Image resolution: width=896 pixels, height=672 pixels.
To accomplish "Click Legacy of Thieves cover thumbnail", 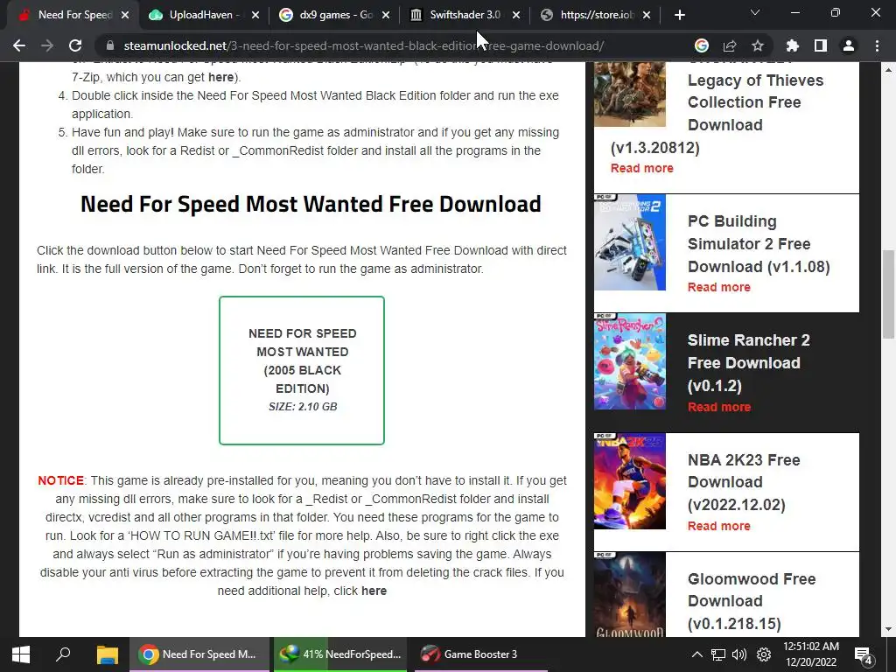I will (630, 94).
